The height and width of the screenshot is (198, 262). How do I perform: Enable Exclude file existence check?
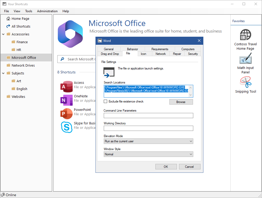(x=105, y=101)
